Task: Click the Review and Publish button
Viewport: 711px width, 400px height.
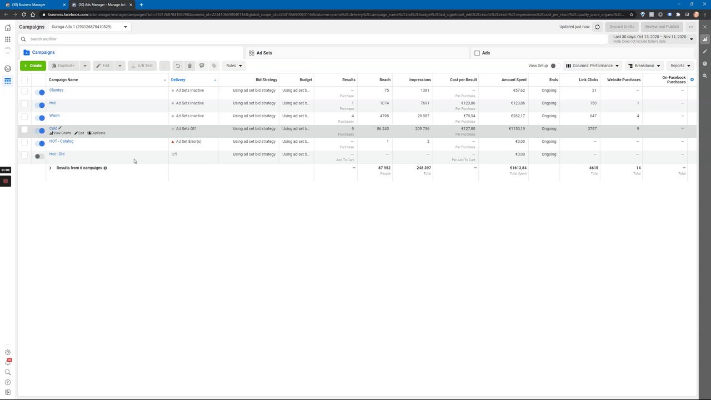Action: 662,27
